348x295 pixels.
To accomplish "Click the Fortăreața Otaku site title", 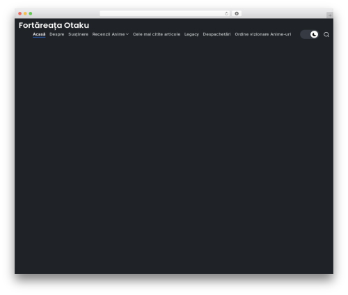I will tap(54, 25).
